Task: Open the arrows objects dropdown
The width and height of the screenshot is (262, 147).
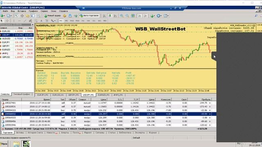Action: 53,21
